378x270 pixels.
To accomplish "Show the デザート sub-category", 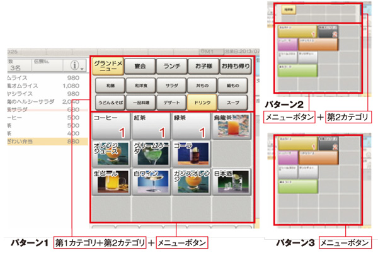I will pos(171,103).
